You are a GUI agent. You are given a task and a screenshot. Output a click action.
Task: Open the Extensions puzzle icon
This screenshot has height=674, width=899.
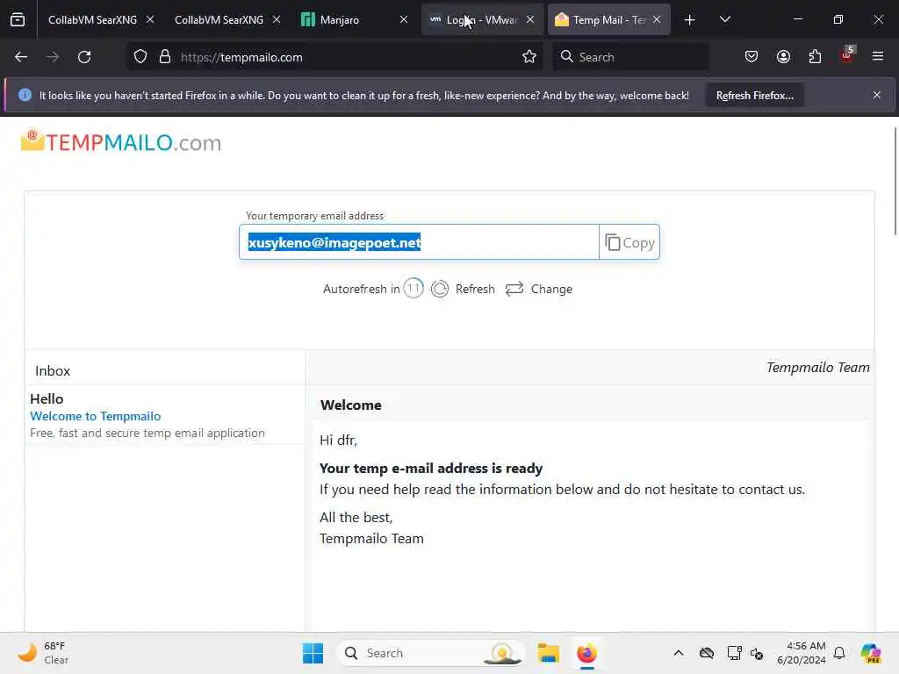tap(815, 57)
